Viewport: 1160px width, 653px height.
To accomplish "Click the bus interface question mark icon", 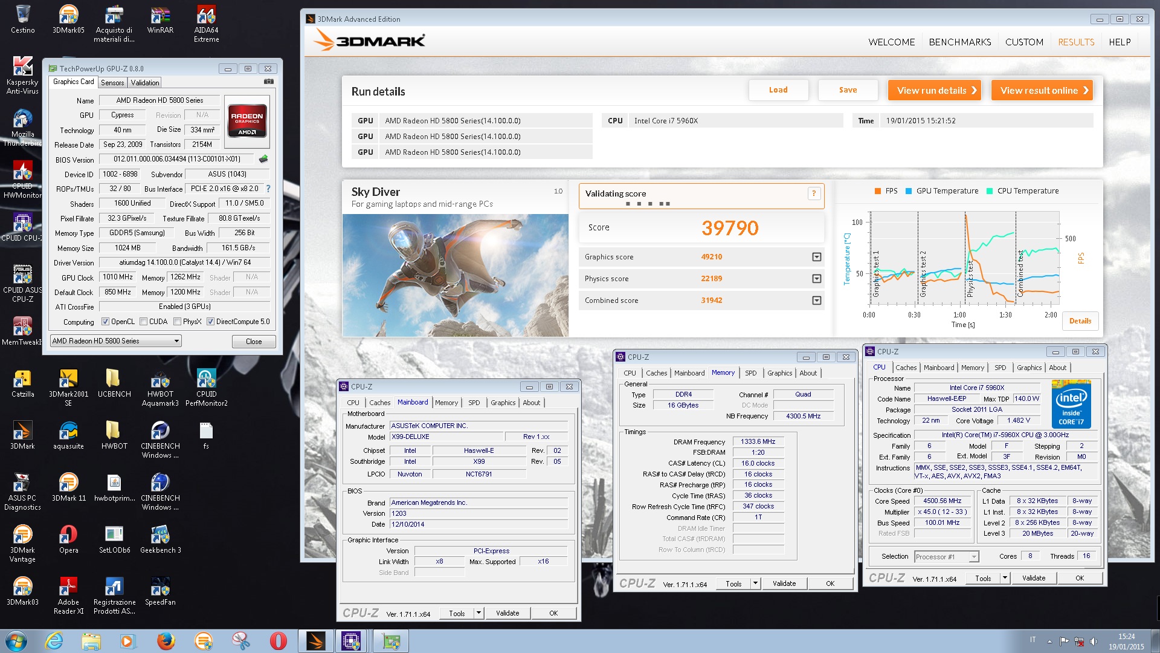I will pyautogui.click(x=268, y=189).
